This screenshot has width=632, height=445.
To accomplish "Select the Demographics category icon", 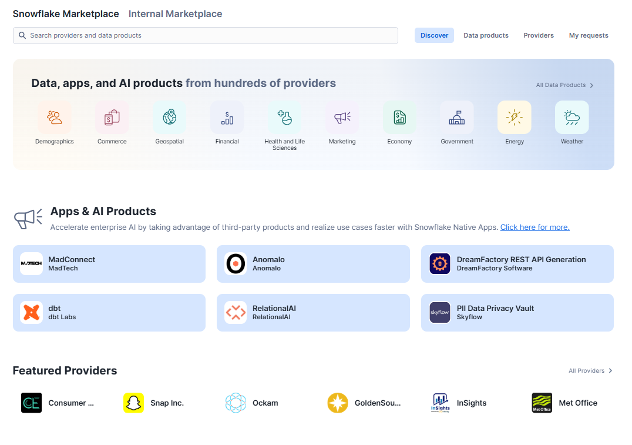I will pos(54,117).
